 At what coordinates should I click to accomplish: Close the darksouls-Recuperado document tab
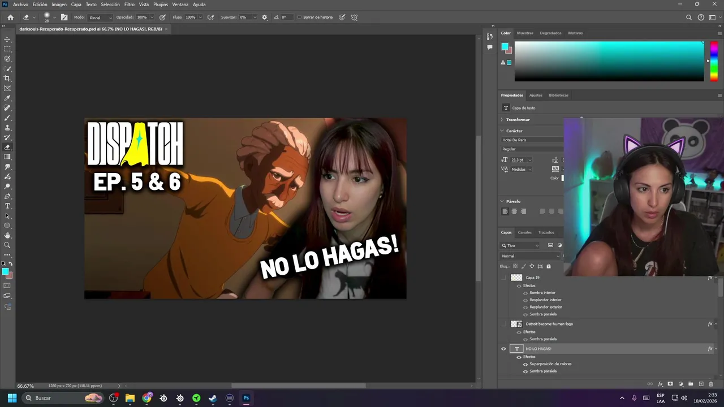pyautogui.click(x=166, y=29)
